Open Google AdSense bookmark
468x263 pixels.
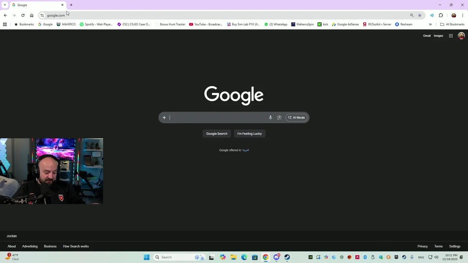345,24
